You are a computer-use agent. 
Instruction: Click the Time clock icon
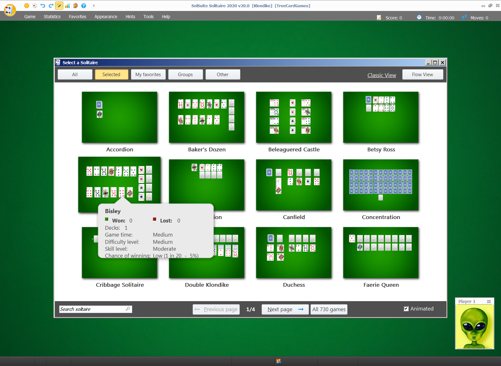point(419,18)
